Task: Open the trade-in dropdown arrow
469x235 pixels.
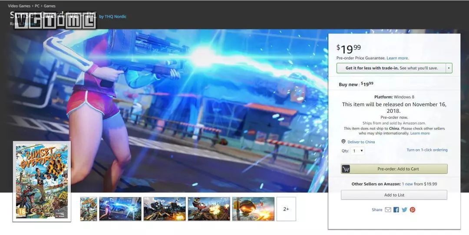Action: tap(449, 68)
